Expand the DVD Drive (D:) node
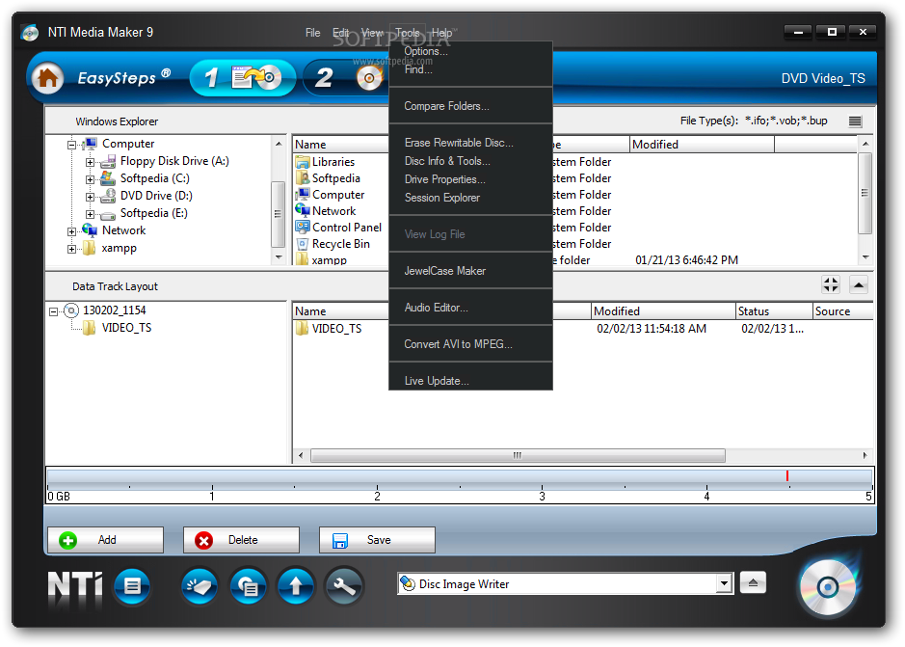 pyautogui.click(x=90, y=197)
